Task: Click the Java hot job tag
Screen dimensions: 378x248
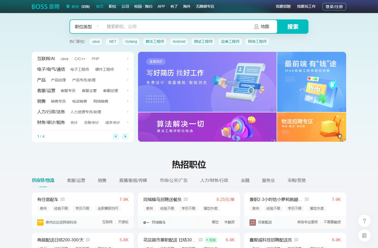Action: pyautogui.click(x=96, y=41)
